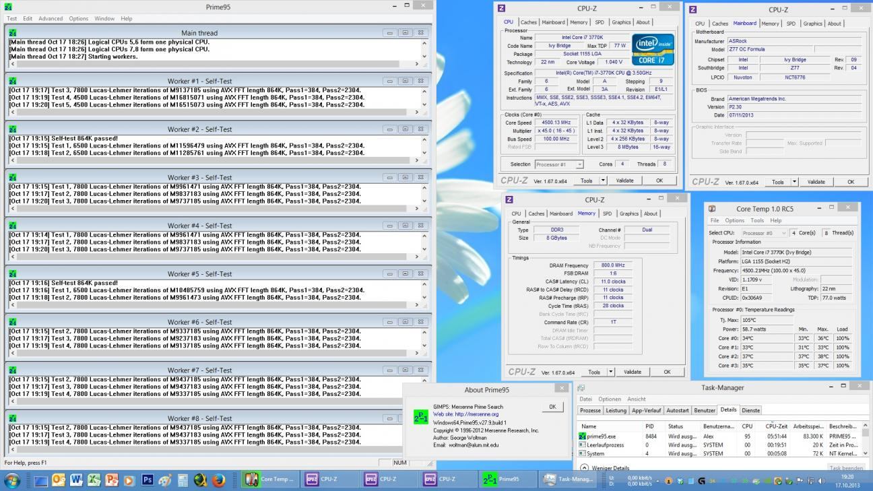Open the Core Temp Select CPU dropdown

point(764,233)
